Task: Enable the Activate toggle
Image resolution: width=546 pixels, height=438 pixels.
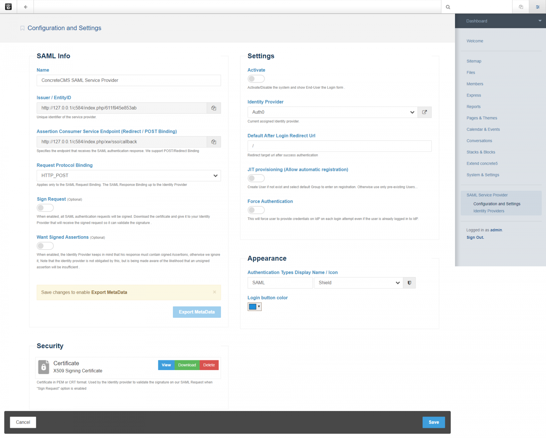Action: (x=256, y=79)
